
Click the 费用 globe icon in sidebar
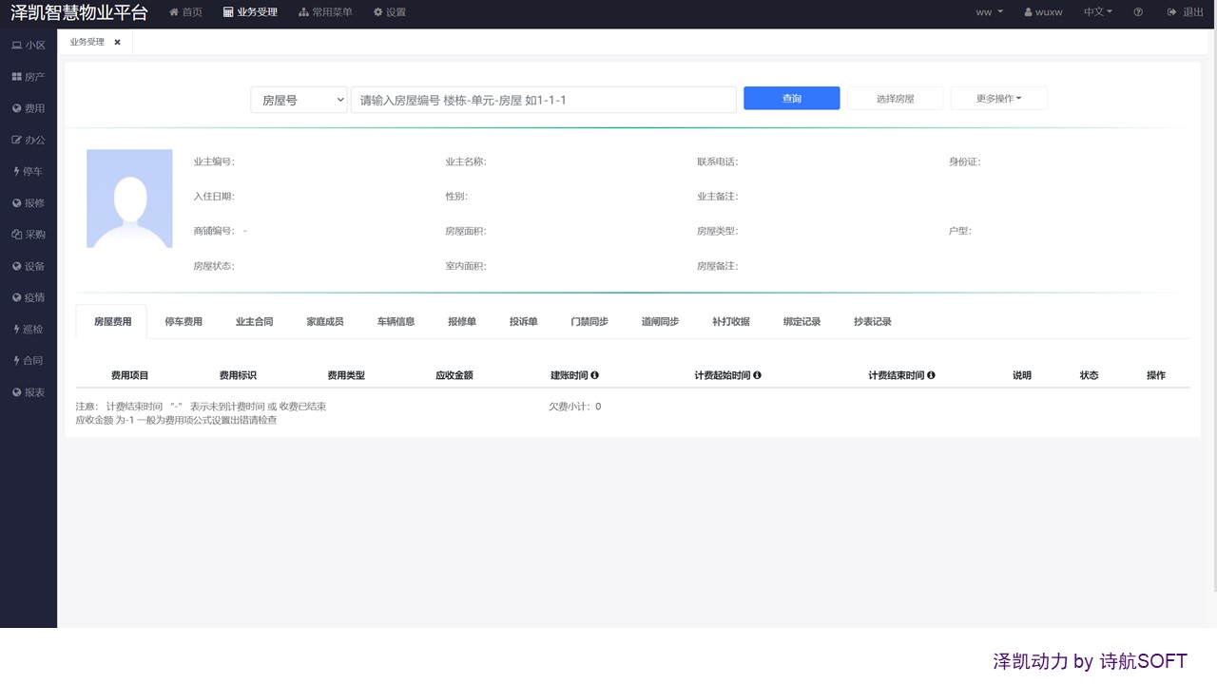click(x=17, y=108)
